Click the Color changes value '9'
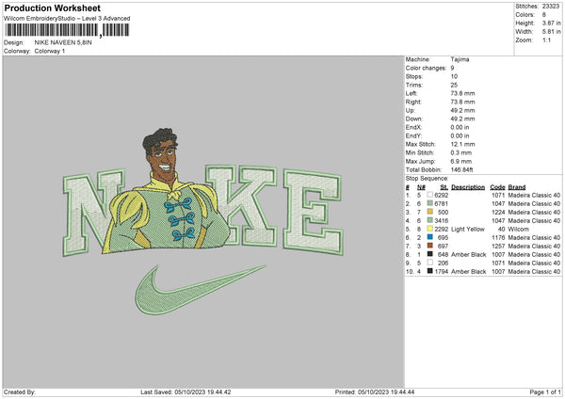This screenshot has height=399, width=565. pyautogui.click(x=452, y=68)
